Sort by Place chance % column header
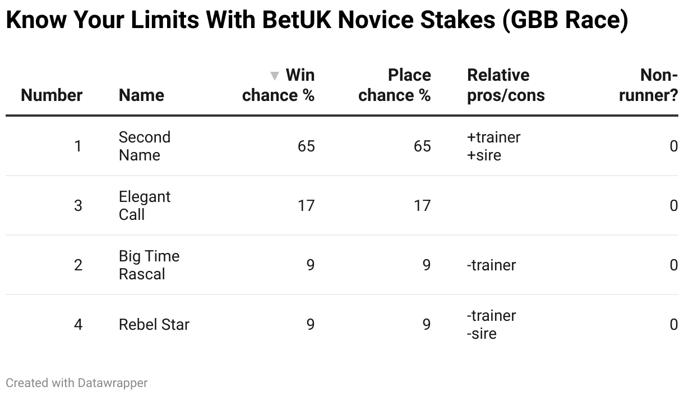Image resolution: width=684 pixels, height=396 pixels. (394, 85)
